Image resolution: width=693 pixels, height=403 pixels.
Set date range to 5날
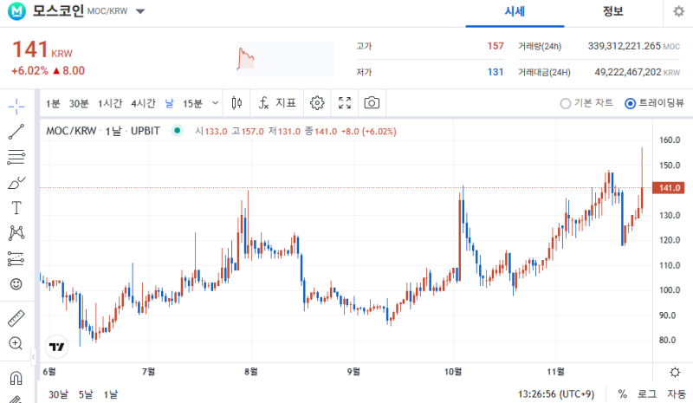pyautogui.click(x=86, y=394)
